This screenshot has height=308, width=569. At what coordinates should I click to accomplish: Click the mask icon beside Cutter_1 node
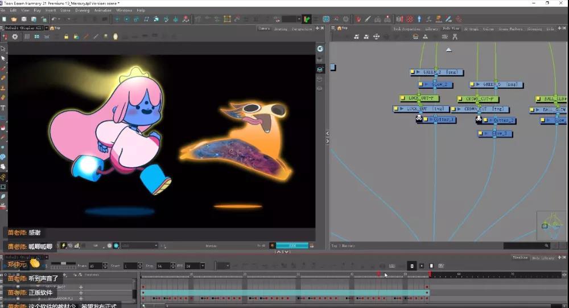point(419,119)
